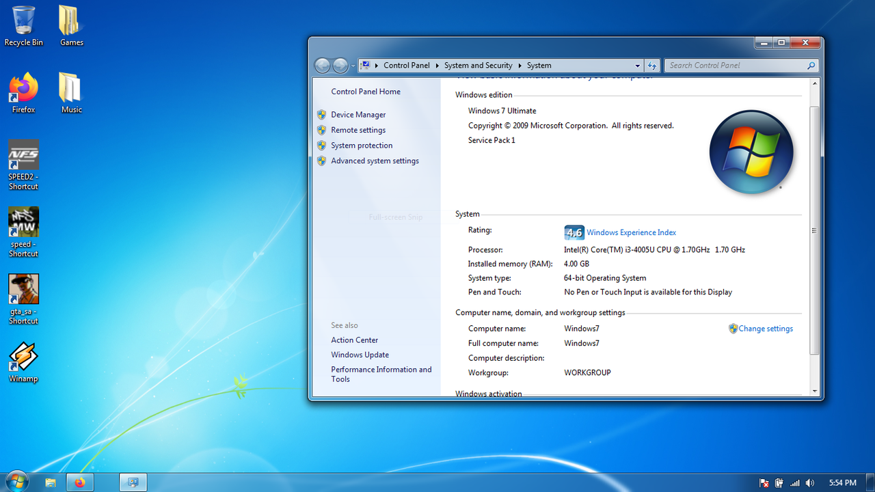
Task: Select the System window taskbar button
Action: point(133,482)
